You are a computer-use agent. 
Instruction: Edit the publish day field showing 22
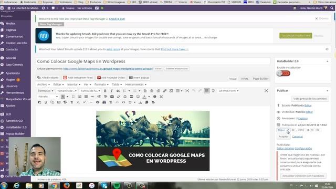click(x=293, y=130)
